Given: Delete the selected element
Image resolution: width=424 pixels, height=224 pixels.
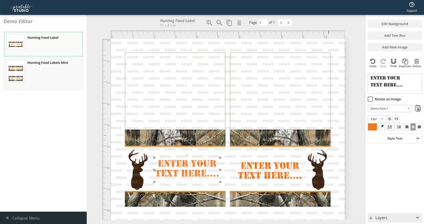Looking at the screenshot, I should [417, 63].
